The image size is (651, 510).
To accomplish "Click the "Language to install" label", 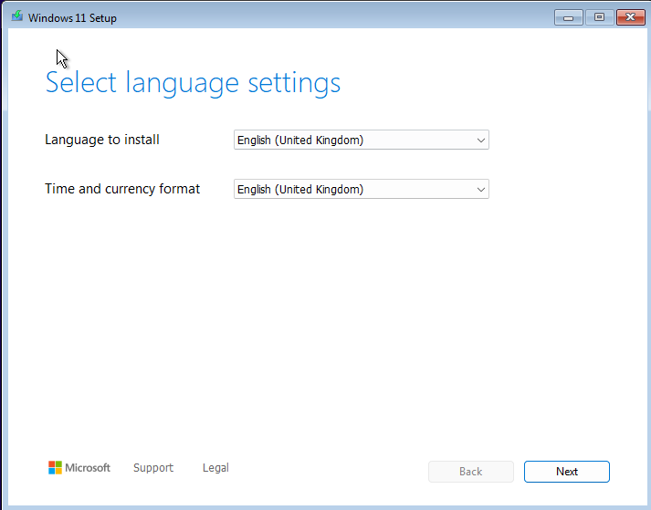I will point(102,140).
